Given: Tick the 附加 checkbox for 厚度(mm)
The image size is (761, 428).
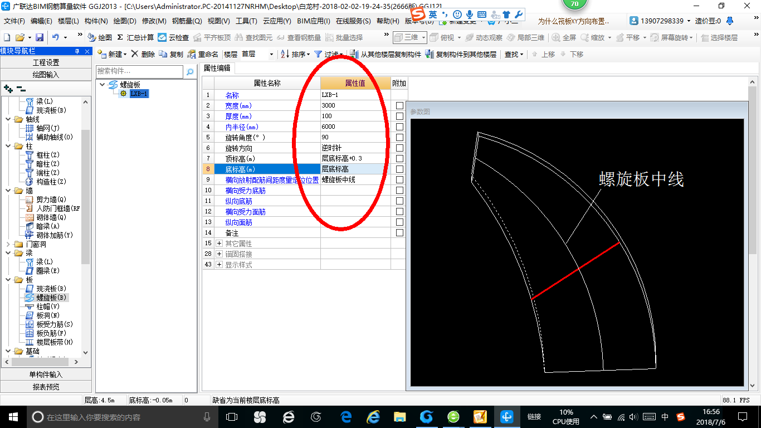Looking at the screenshot, I should 399,116.
